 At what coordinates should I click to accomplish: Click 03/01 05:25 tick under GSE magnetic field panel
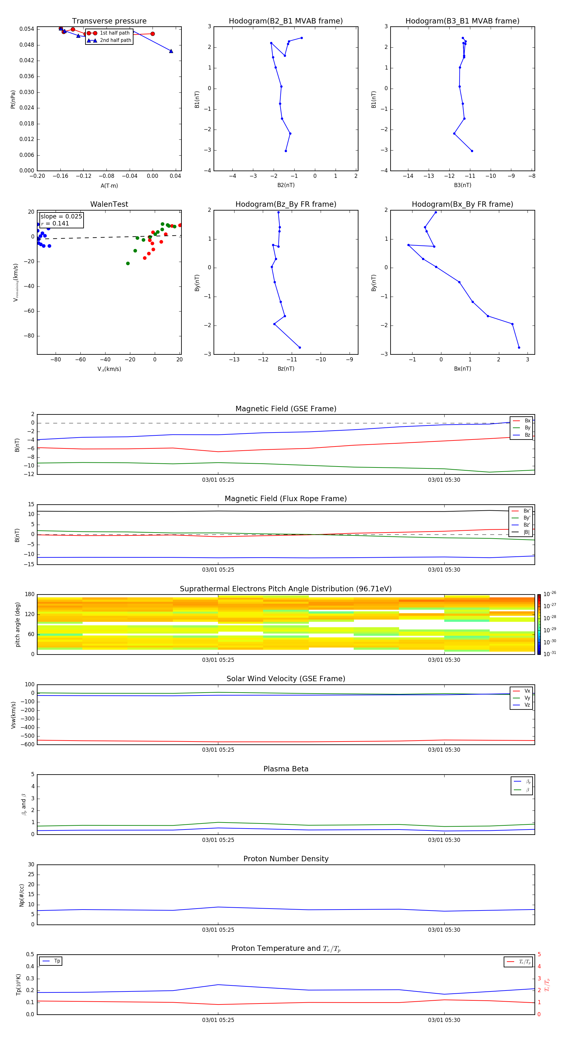pyautogui.click(x=218, y=480)
